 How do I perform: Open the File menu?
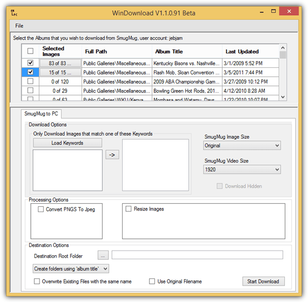[20, 26]
